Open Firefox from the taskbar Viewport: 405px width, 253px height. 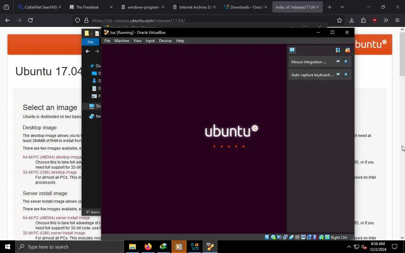tap(148, 247)
